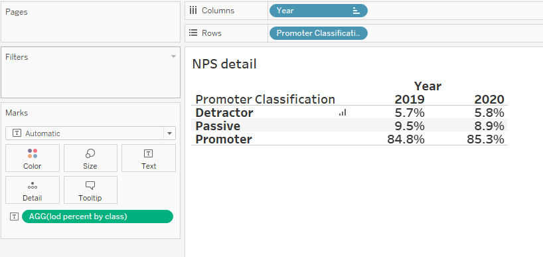Open the Tooltip marks card
This screenshot has width=543, height=257.
pyautogui.click(x=90, y=190)
